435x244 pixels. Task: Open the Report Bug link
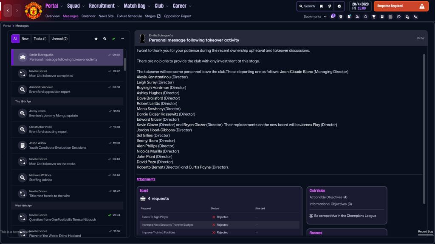(425, 232)
